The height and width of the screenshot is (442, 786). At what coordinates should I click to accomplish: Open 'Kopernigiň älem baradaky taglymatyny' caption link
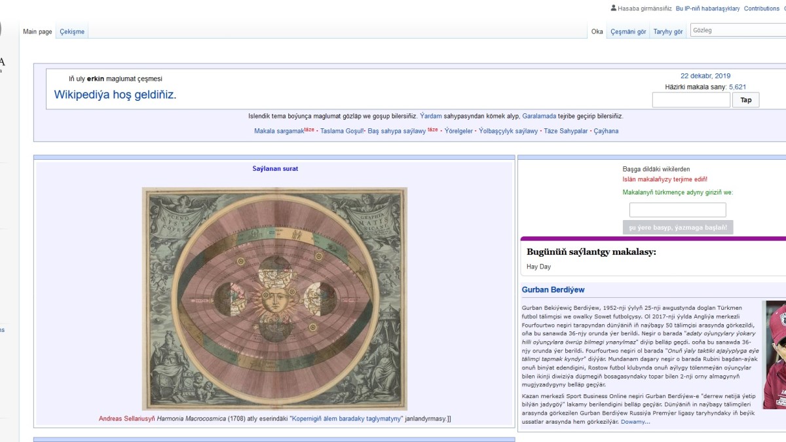346,419
